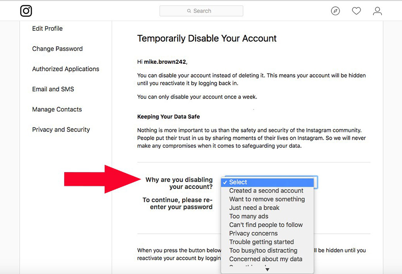Click the Search input field
The image size is (402, 274).
201,11
